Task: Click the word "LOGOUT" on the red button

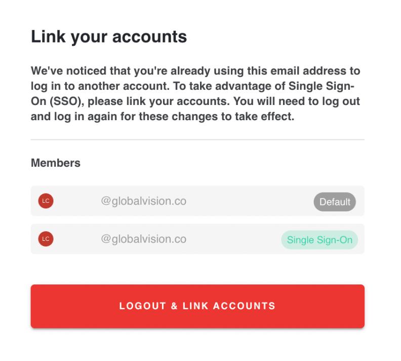Action: click(x=142, y=306)
